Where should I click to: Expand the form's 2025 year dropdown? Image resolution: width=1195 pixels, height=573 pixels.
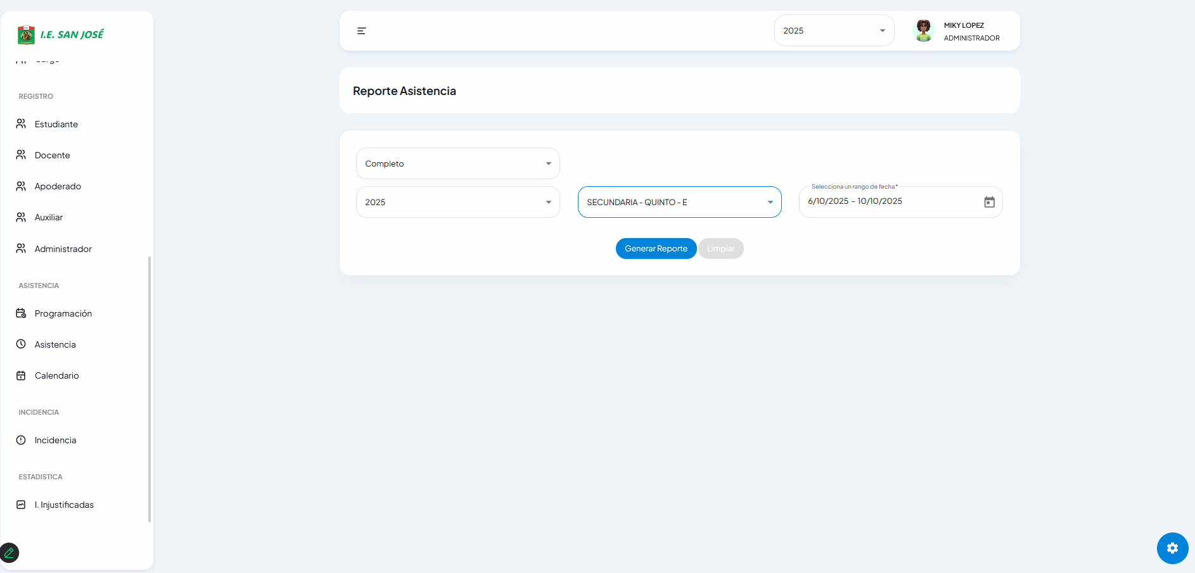(457, 202)
